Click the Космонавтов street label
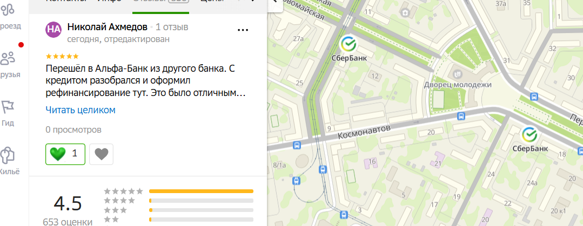 click(364, 132)
